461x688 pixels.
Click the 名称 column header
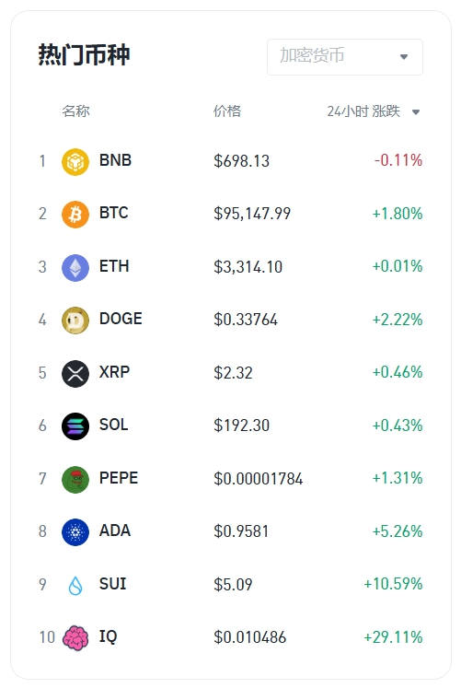[75, 111]
